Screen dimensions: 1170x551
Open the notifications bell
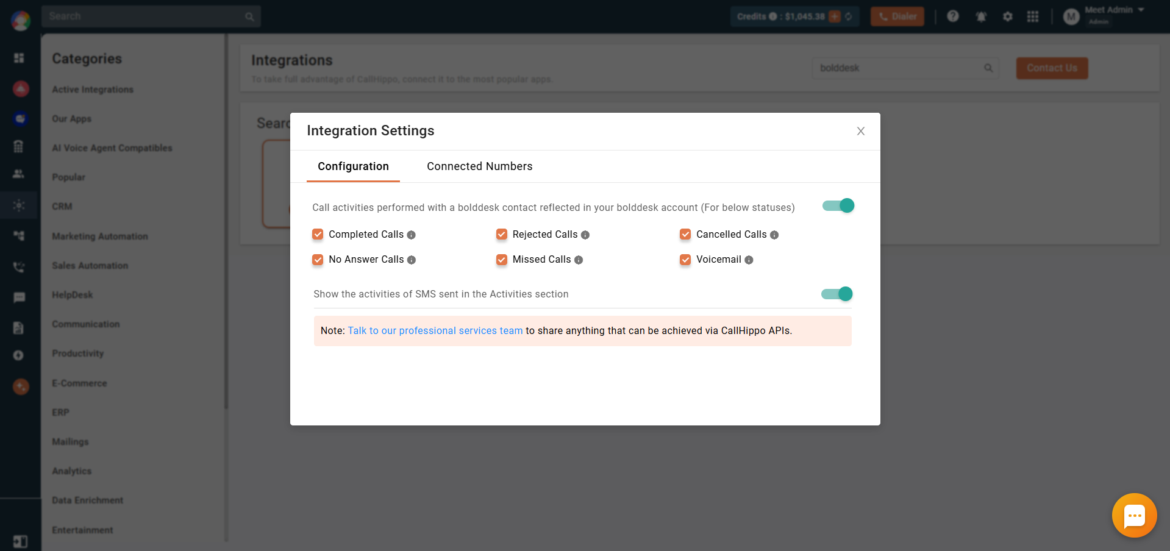[x=981, y=16]
